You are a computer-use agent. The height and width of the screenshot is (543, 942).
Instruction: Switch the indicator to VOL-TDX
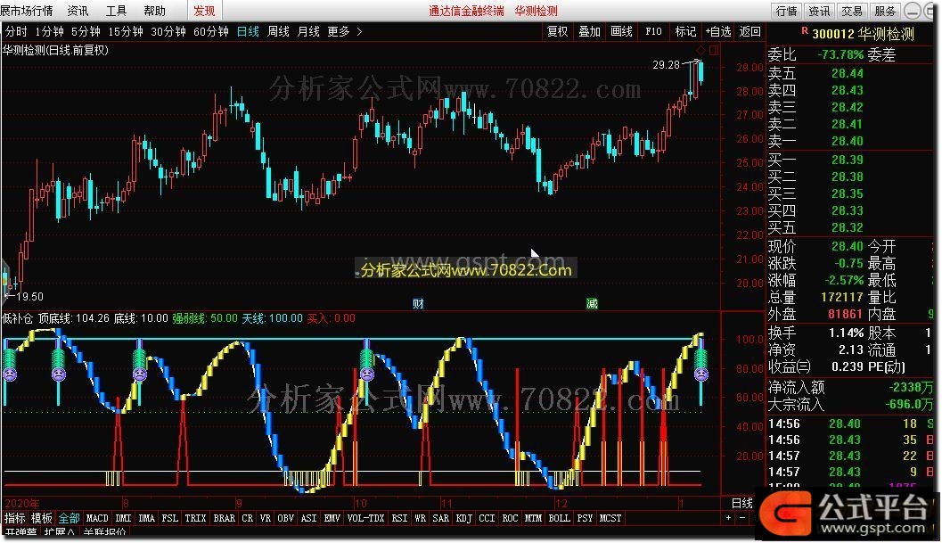coord(366,518)
